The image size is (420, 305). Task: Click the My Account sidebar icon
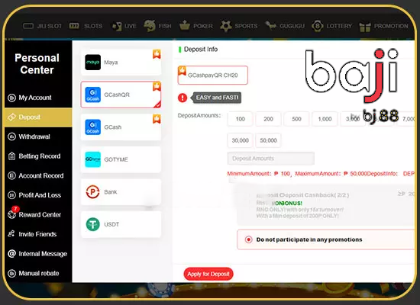tap(11, 98)
